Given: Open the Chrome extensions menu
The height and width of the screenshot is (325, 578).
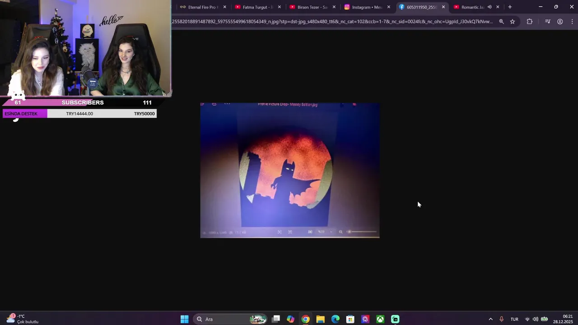Looking at the screenshot, I should tap(530, 21).
